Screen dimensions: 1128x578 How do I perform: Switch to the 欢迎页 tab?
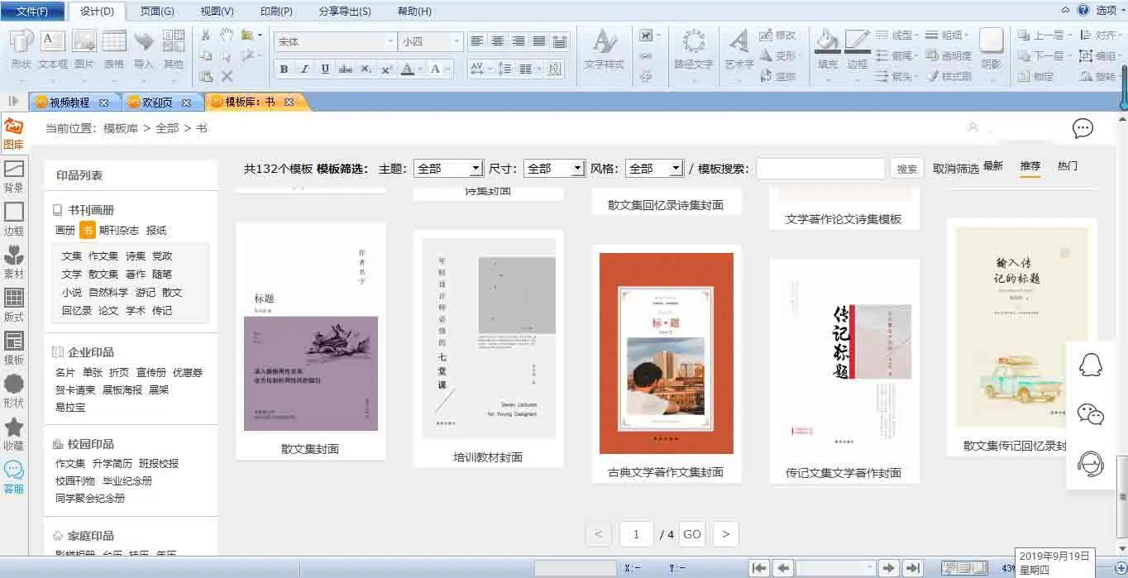[x=157, y=103]
